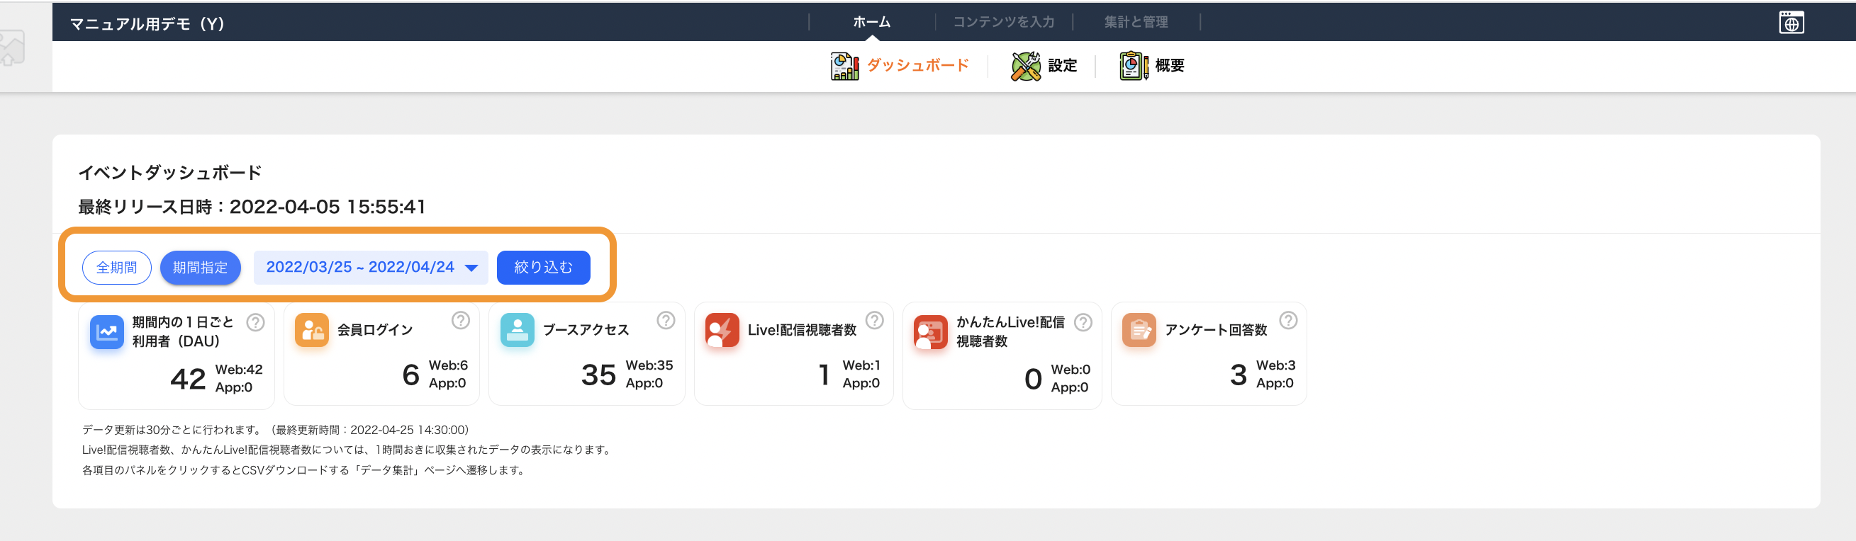Switch to the 集計と管理 tab
The width and height of the screenshot is (1856, 541).
pyautogui.click(x=1136, y=22)
